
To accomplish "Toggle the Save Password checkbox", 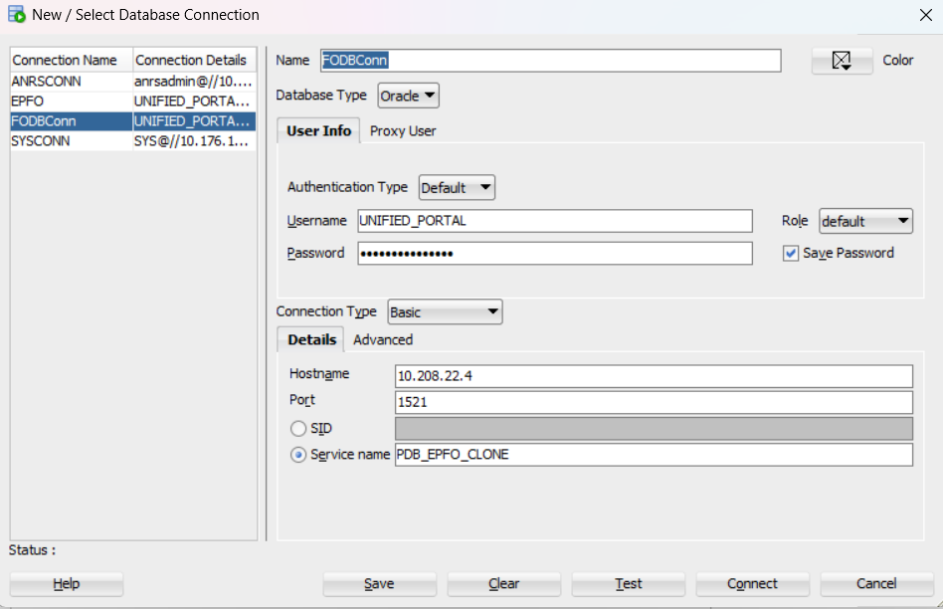I will [x=790, y=254].
